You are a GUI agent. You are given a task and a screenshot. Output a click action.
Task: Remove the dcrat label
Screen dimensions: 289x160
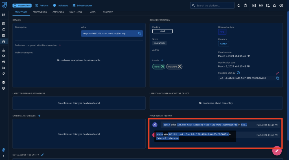click(x=163, y=67)
